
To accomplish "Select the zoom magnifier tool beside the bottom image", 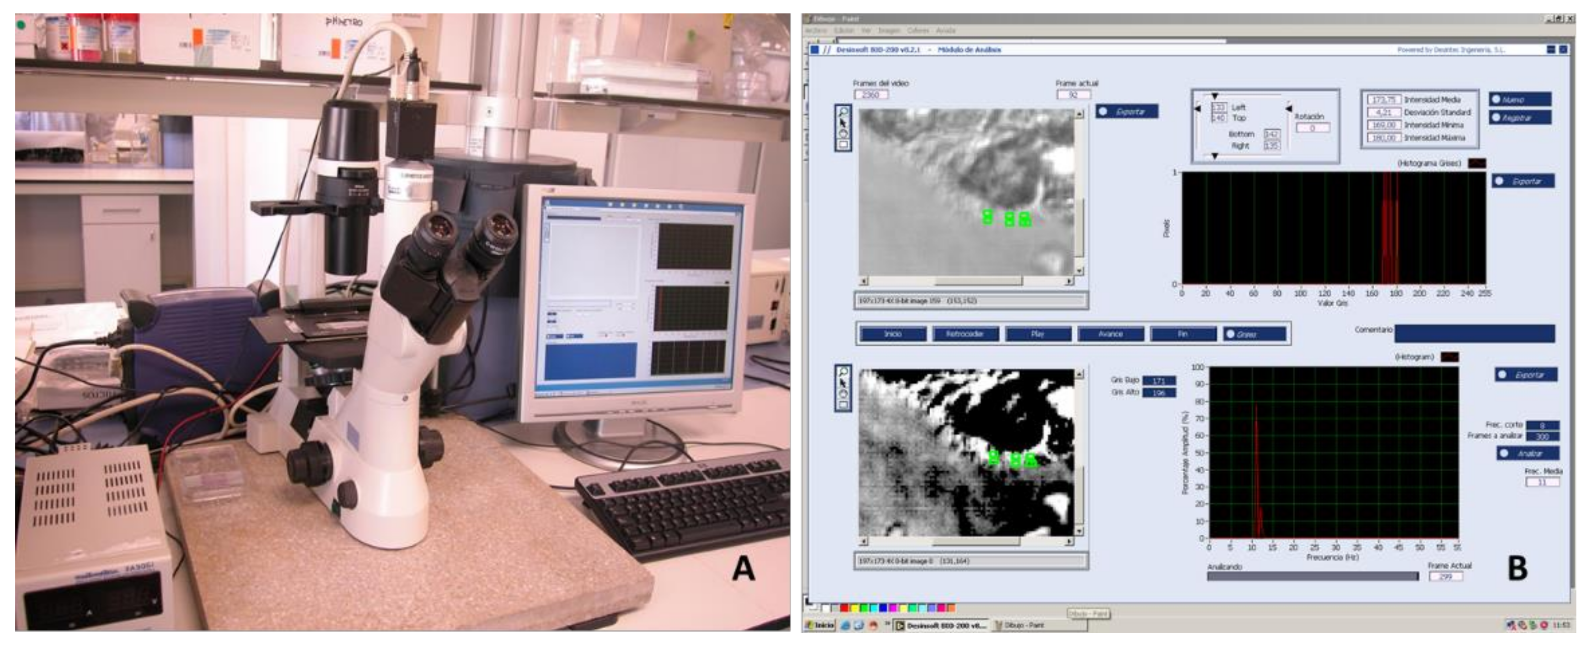I will pos(843,371).
